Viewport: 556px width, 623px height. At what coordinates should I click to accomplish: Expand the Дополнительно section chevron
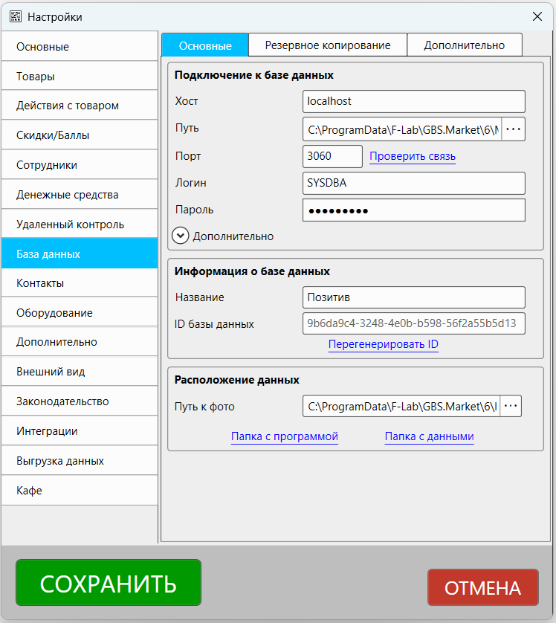[x=181, y=236]
